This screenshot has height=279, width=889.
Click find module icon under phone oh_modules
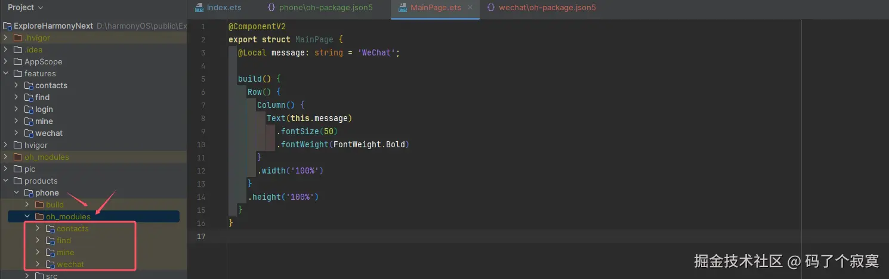pyautogui.click(x=50, y=241)
